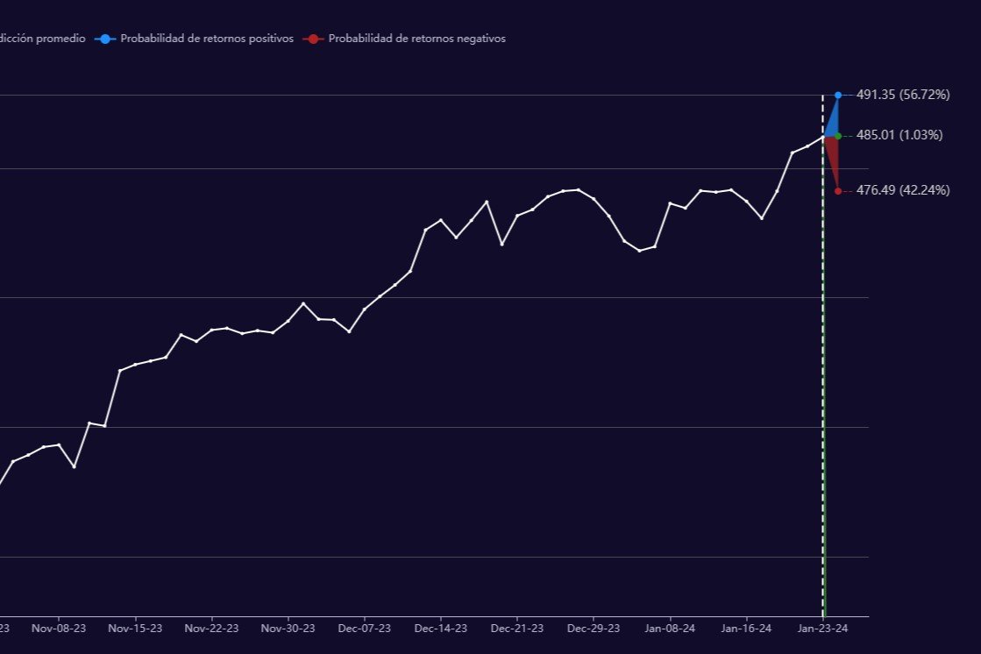Pick the Nov-15-23 date on the x-axis
This screenshot has width=981, height=654.
pyautogui.click(x=135, y=629)
